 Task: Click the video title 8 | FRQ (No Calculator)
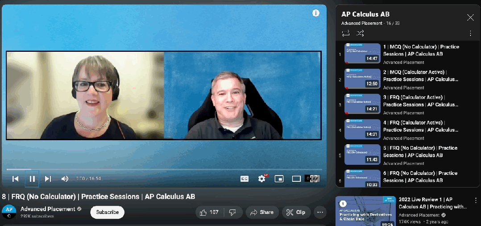[99, 197]
